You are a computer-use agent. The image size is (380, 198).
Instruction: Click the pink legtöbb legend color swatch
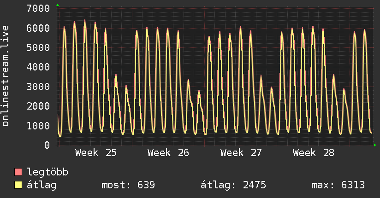point(18,172)
